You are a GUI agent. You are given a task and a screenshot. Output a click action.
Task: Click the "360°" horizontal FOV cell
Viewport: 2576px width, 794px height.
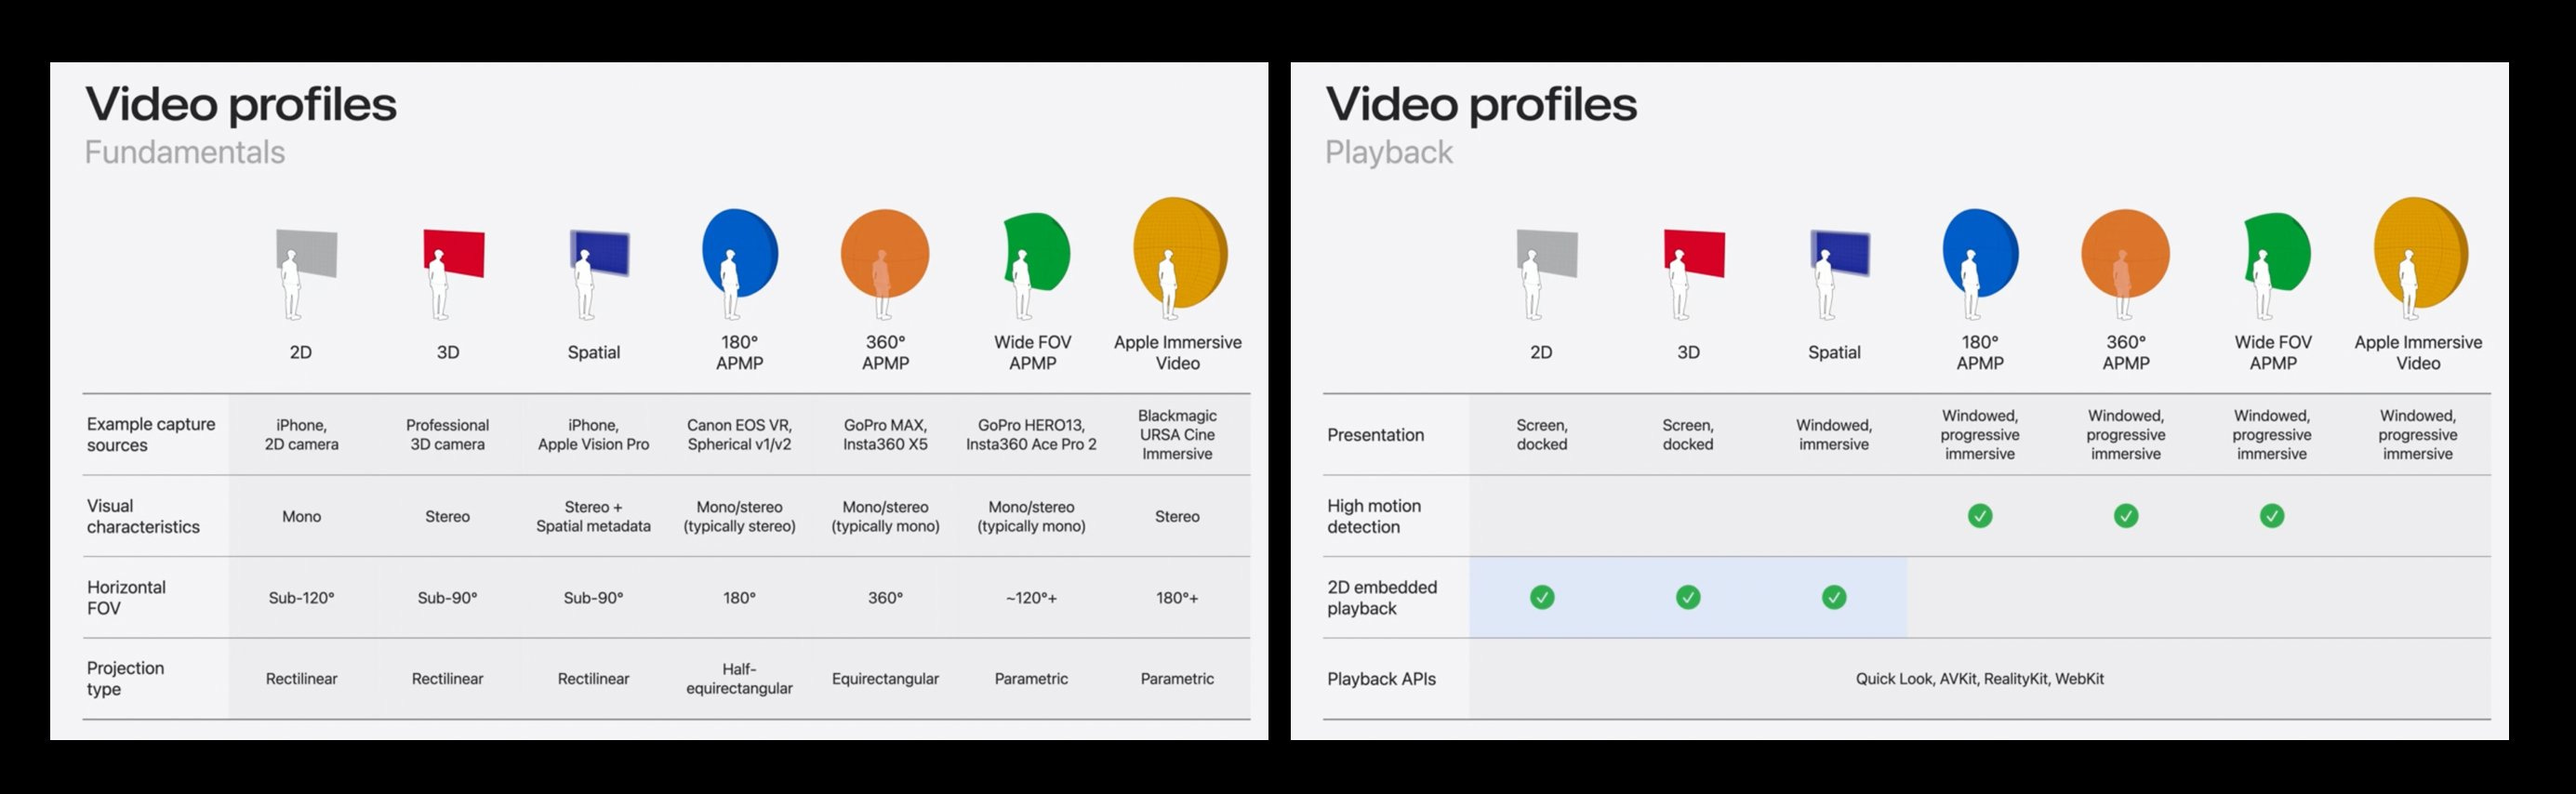[885, 597]
